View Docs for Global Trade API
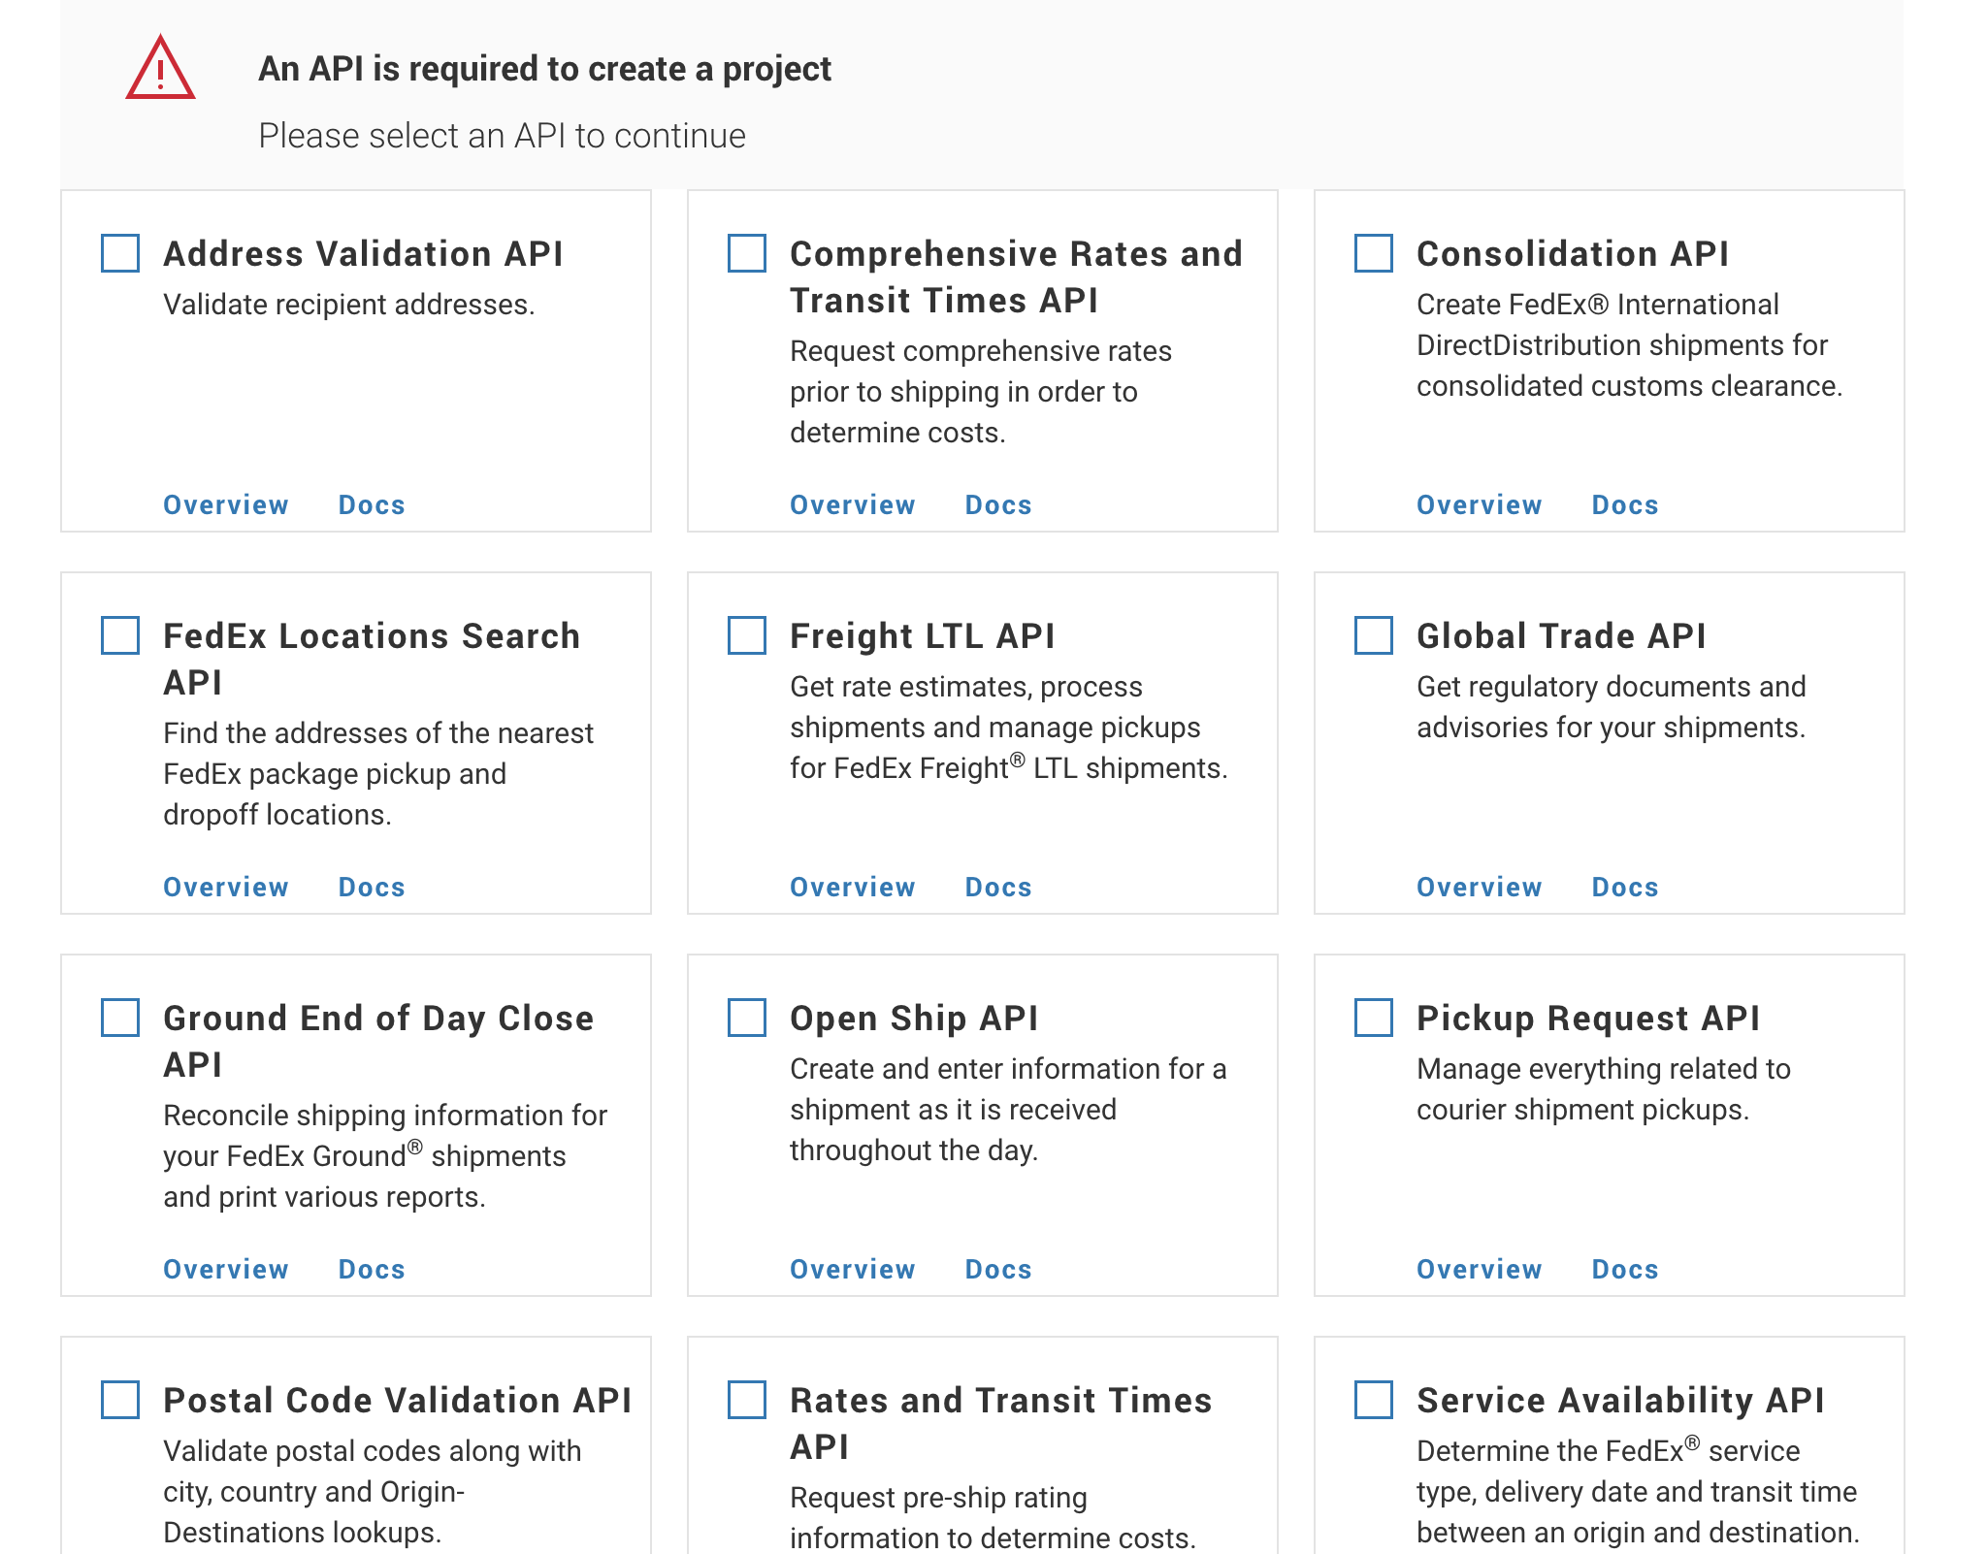Viewport: 1987px width, 1554px height. click(x=1624, y=887)
